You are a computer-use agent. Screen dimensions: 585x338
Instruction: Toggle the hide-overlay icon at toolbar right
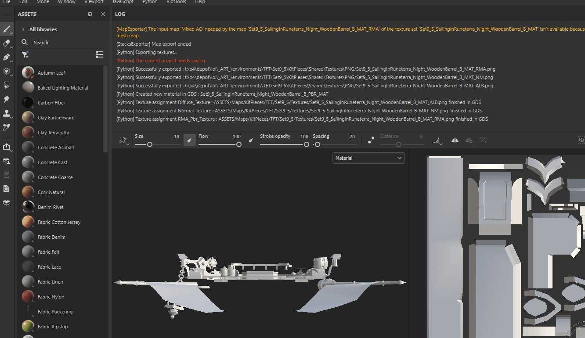[581, 140]
